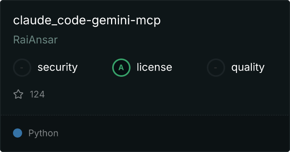Click blank space right of RaiAnsar name
The image size is (290, 152).
pos(166,40)
